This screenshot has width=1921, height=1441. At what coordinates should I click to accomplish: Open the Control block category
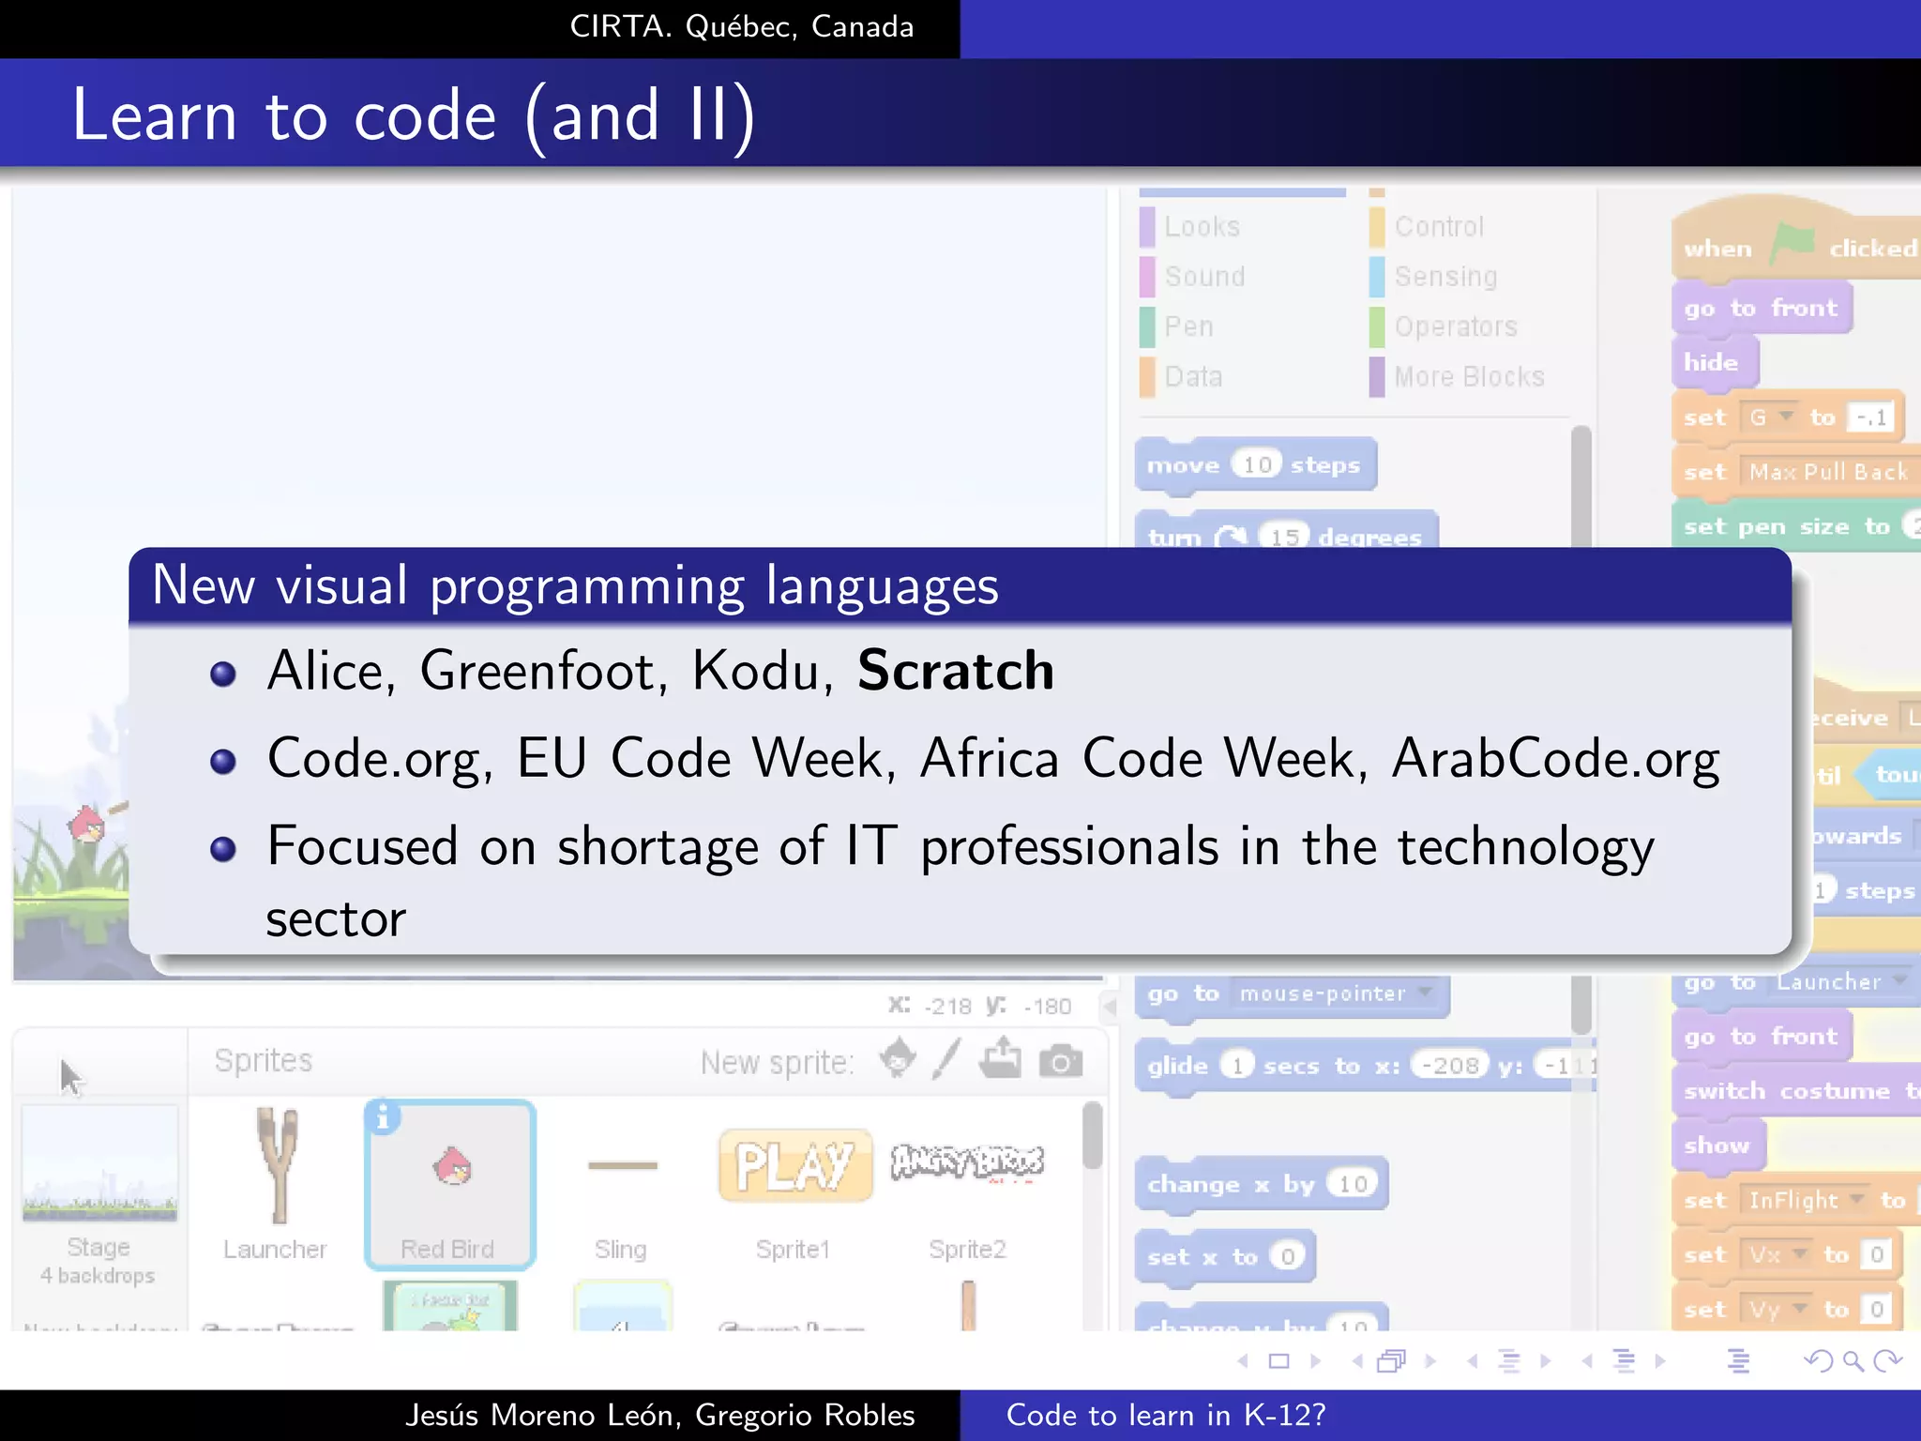coord(1439,226)
